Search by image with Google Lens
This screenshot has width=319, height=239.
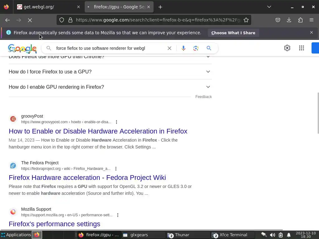[x=196, y=48]
